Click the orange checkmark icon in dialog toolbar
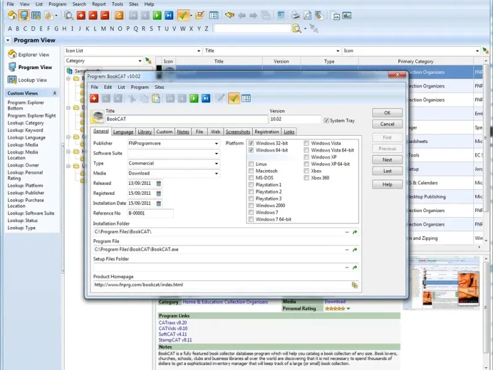493x370 pixels. (x=234, y=98)
